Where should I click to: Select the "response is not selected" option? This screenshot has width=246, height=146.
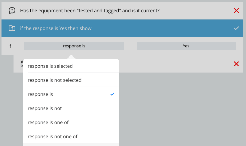54,80
